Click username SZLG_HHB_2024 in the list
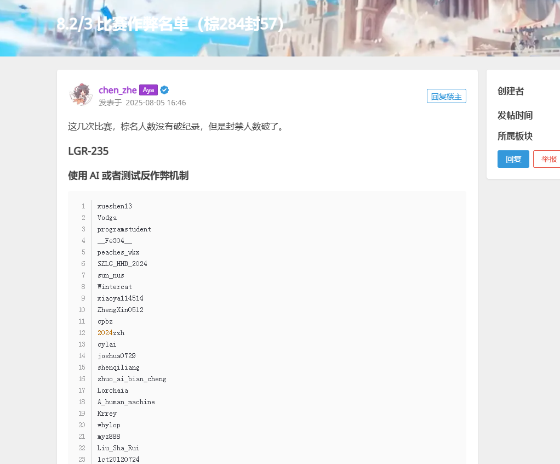The image size is (560, 464). (122, 264)
